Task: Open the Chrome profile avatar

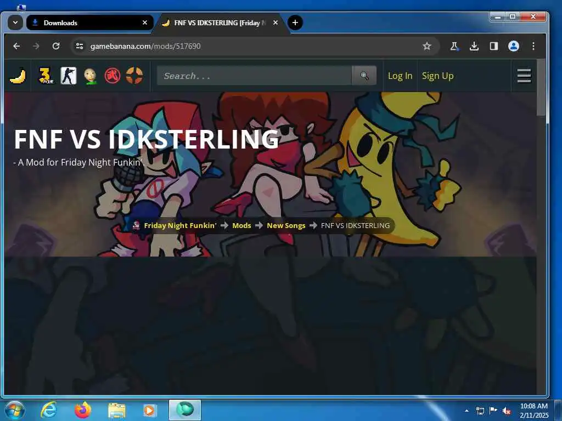Action: click(514, 46)
